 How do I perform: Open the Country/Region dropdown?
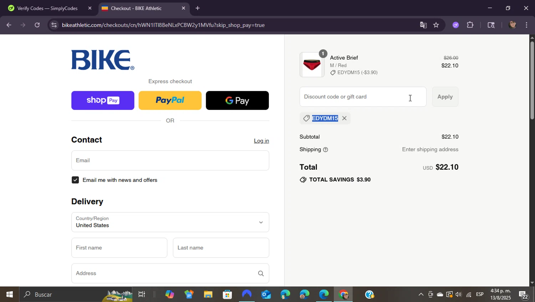point(170,222)
